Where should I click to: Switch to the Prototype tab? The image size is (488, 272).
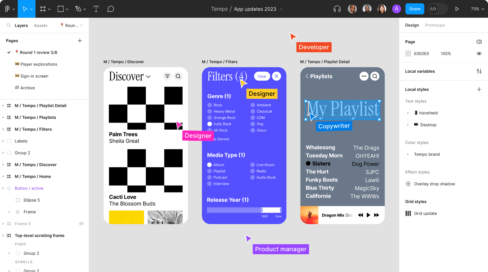click(x=435, y=25)
